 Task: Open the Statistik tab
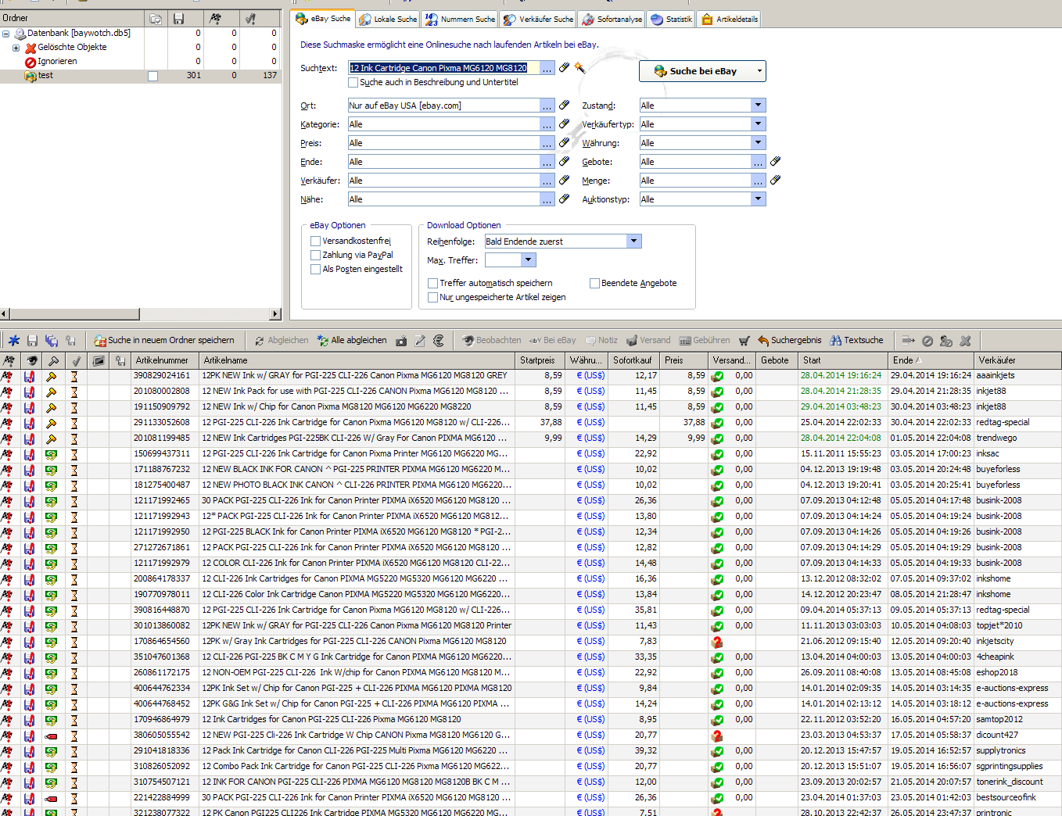click(x=671, y=19)
